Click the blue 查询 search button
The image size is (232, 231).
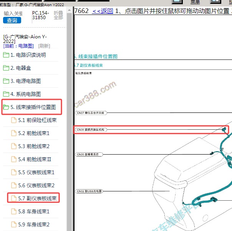coord(12,20)
